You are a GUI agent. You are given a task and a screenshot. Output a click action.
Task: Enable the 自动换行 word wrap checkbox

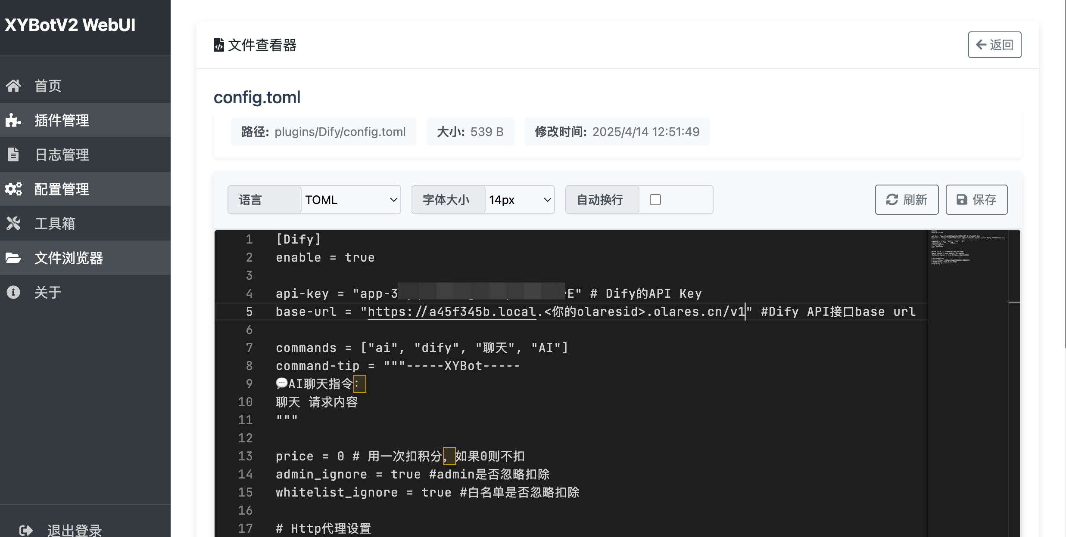[655, 200]
